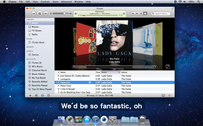This screenshot has height=126, width=203.
Task: Open the Edit menu
Action: click(28, 2)
